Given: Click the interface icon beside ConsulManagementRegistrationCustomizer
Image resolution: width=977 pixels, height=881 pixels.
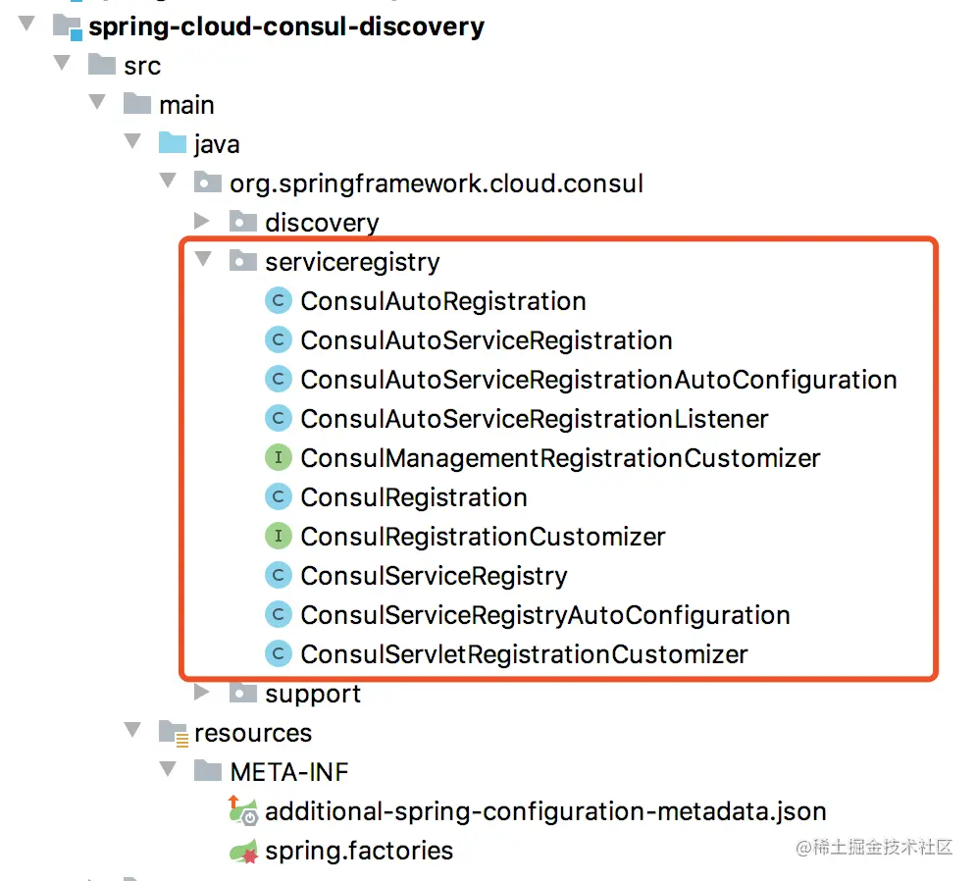Looking at the screenshot, I should point(280,458).
